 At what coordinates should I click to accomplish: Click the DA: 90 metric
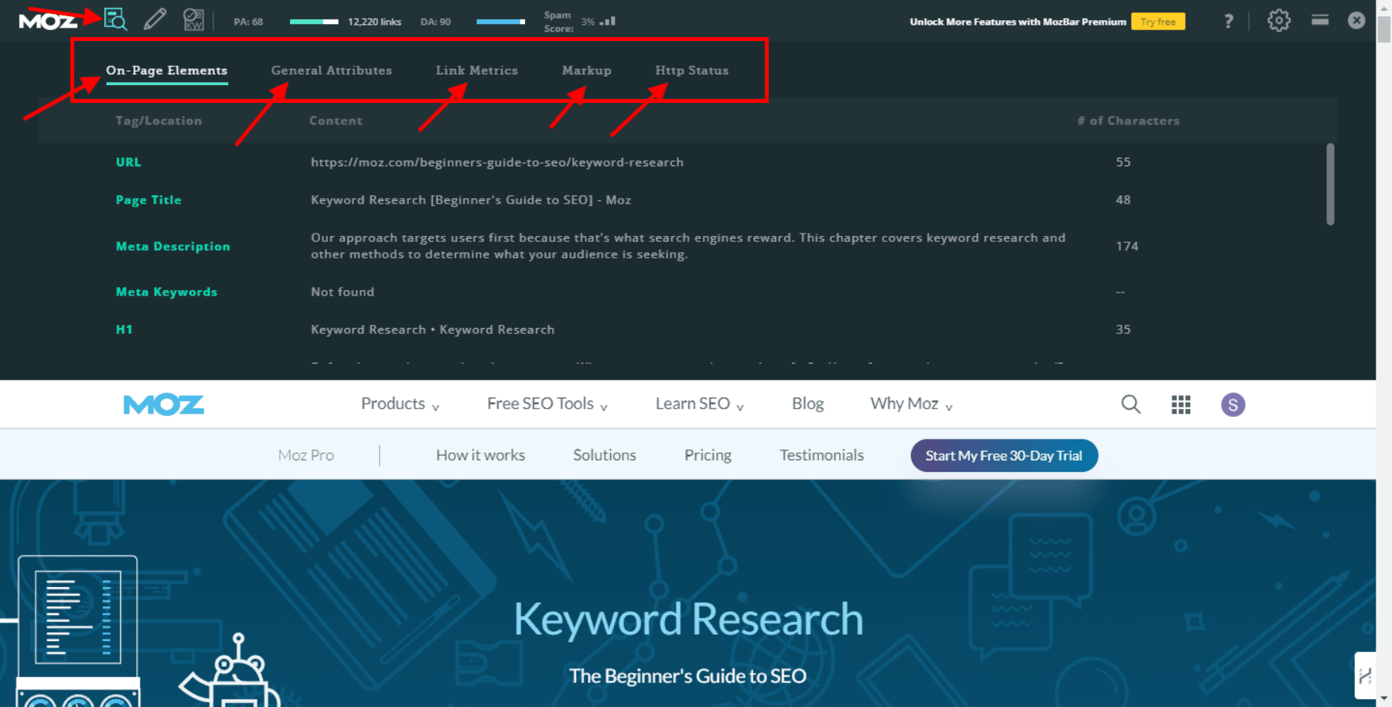435,22
